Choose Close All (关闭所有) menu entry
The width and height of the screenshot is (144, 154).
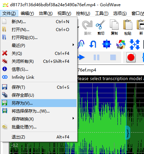[39, 61]
